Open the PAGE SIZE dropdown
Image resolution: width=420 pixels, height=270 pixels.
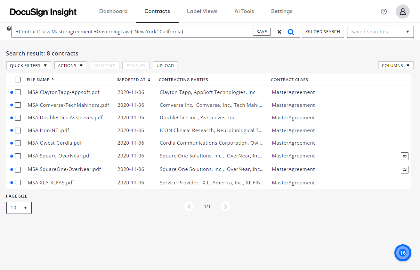click(x=19, y=207)
